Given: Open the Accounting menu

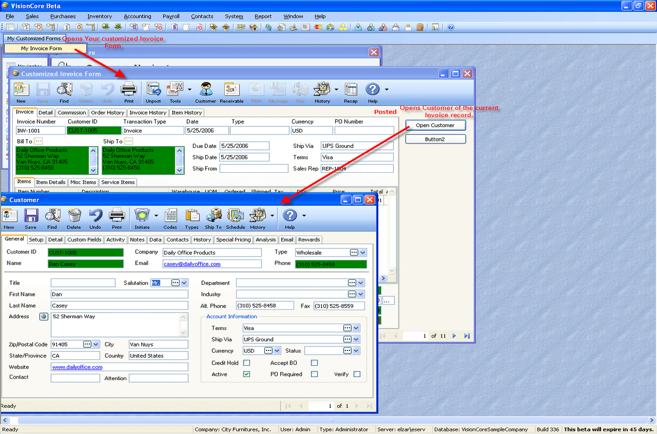Looking at the screenshot, I should [137, 17].
